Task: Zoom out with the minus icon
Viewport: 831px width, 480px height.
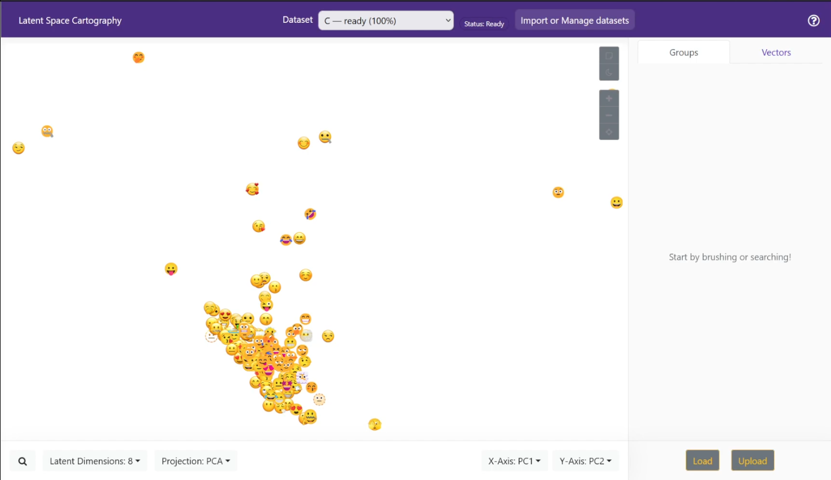Action: point(609,115)
